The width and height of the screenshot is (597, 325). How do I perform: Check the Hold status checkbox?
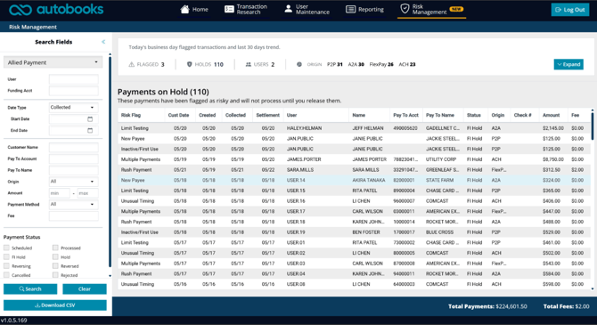click(55, 256)
